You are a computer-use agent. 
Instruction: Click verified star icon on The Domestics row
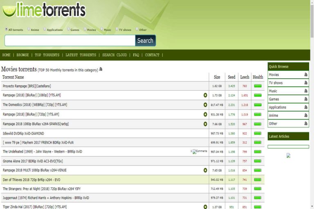click(x=205, y=105)
